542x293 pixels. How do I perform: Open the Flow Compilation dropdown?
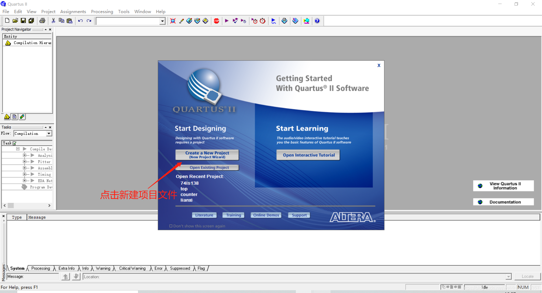coord(49,134)
